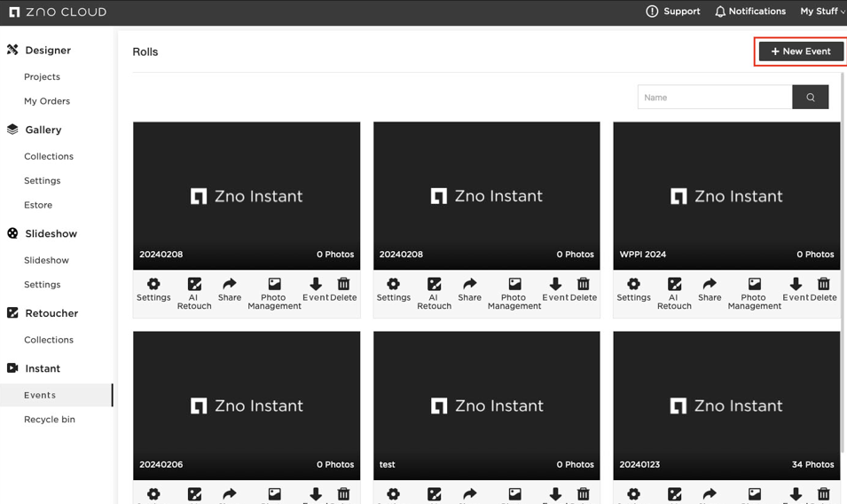This screenshot has height=504, width=847.
Task: Delete the second 20240208 event
Action: (584, 290)
